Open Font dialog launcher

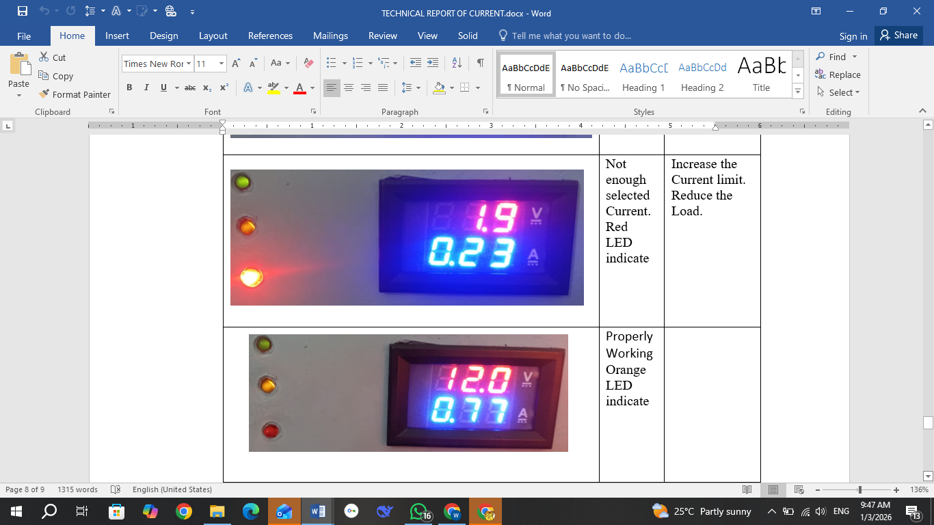(313, 111)
